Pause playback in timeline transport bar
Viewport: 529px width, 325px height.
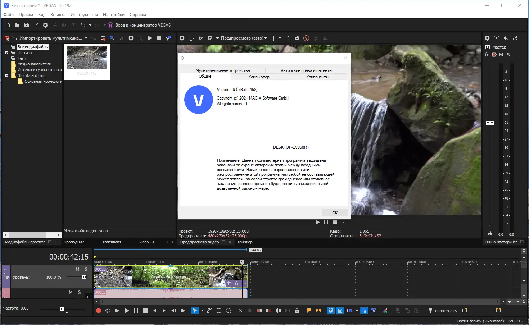[x=136, y=311]
